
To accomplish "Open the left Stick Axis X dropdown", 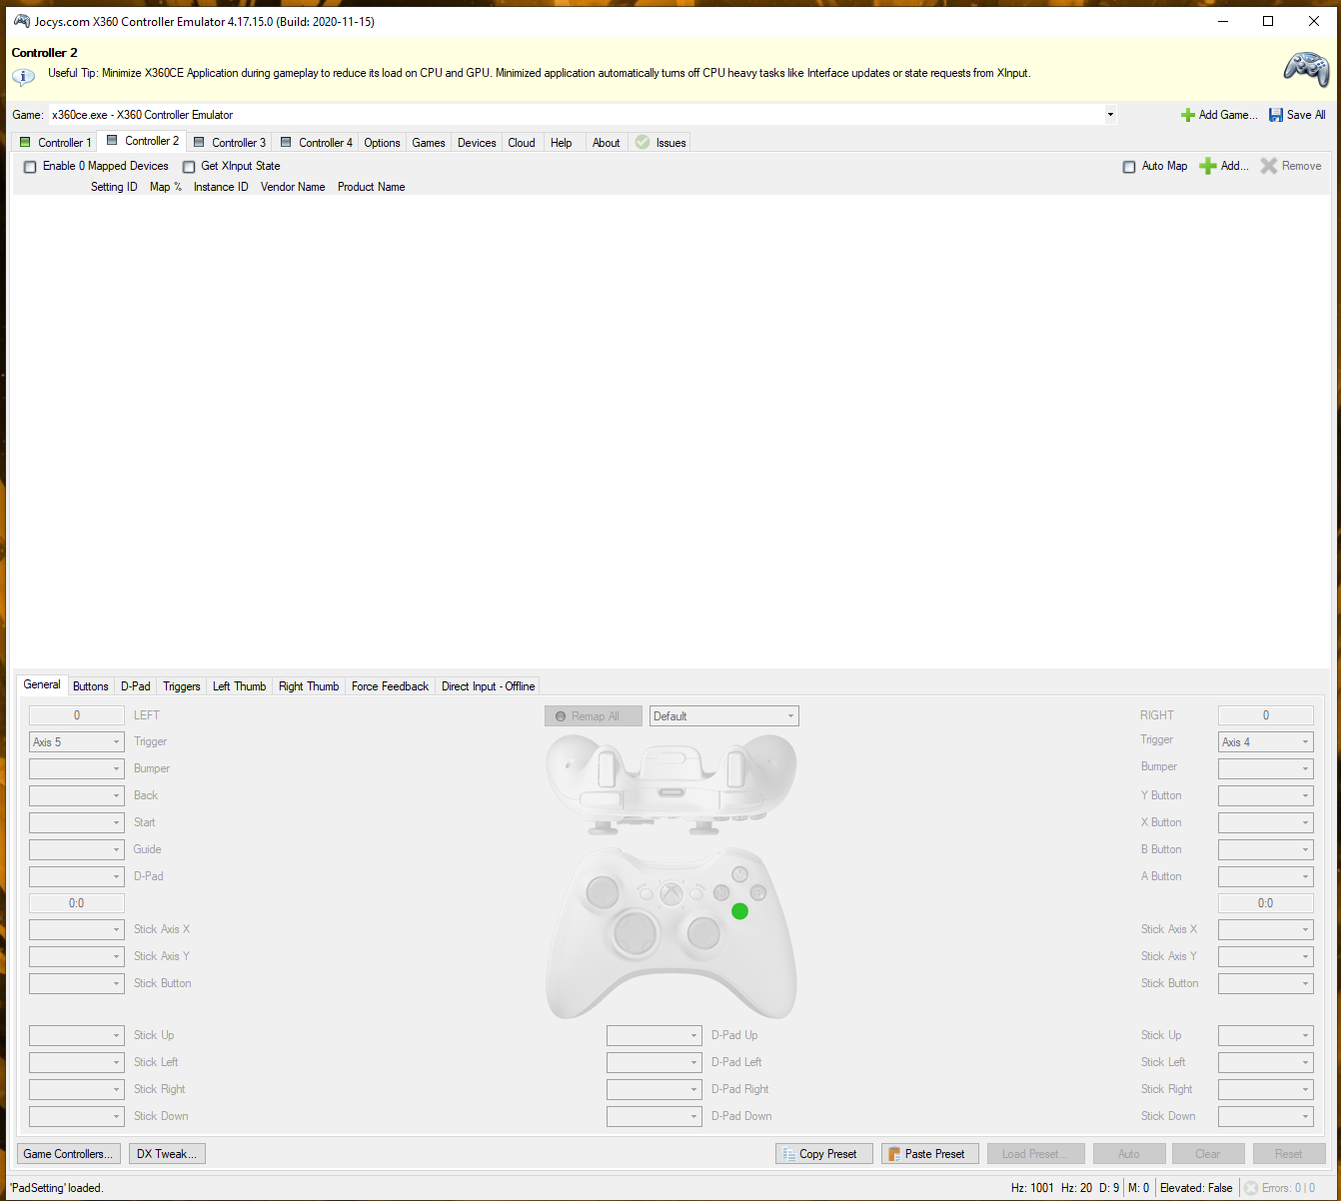I will [76, 929].
